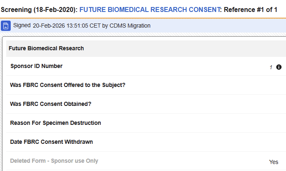This screenshot has width=286, height=171.
Task: Click 'by CDMS Migration' signer text
Action: coord(126,26)
